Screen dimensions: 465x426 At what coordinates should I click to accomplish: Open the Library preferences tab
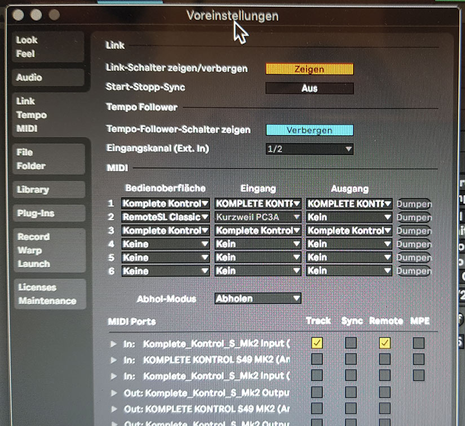pos(49,189)
